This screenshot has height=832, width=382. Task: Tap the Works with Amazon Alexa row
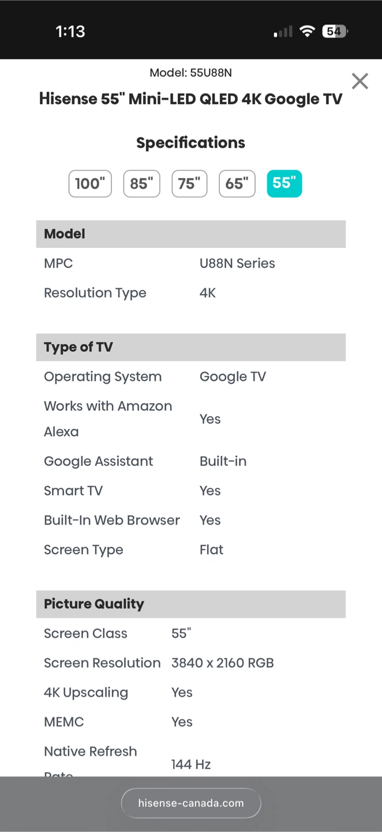tap(191, 419)
